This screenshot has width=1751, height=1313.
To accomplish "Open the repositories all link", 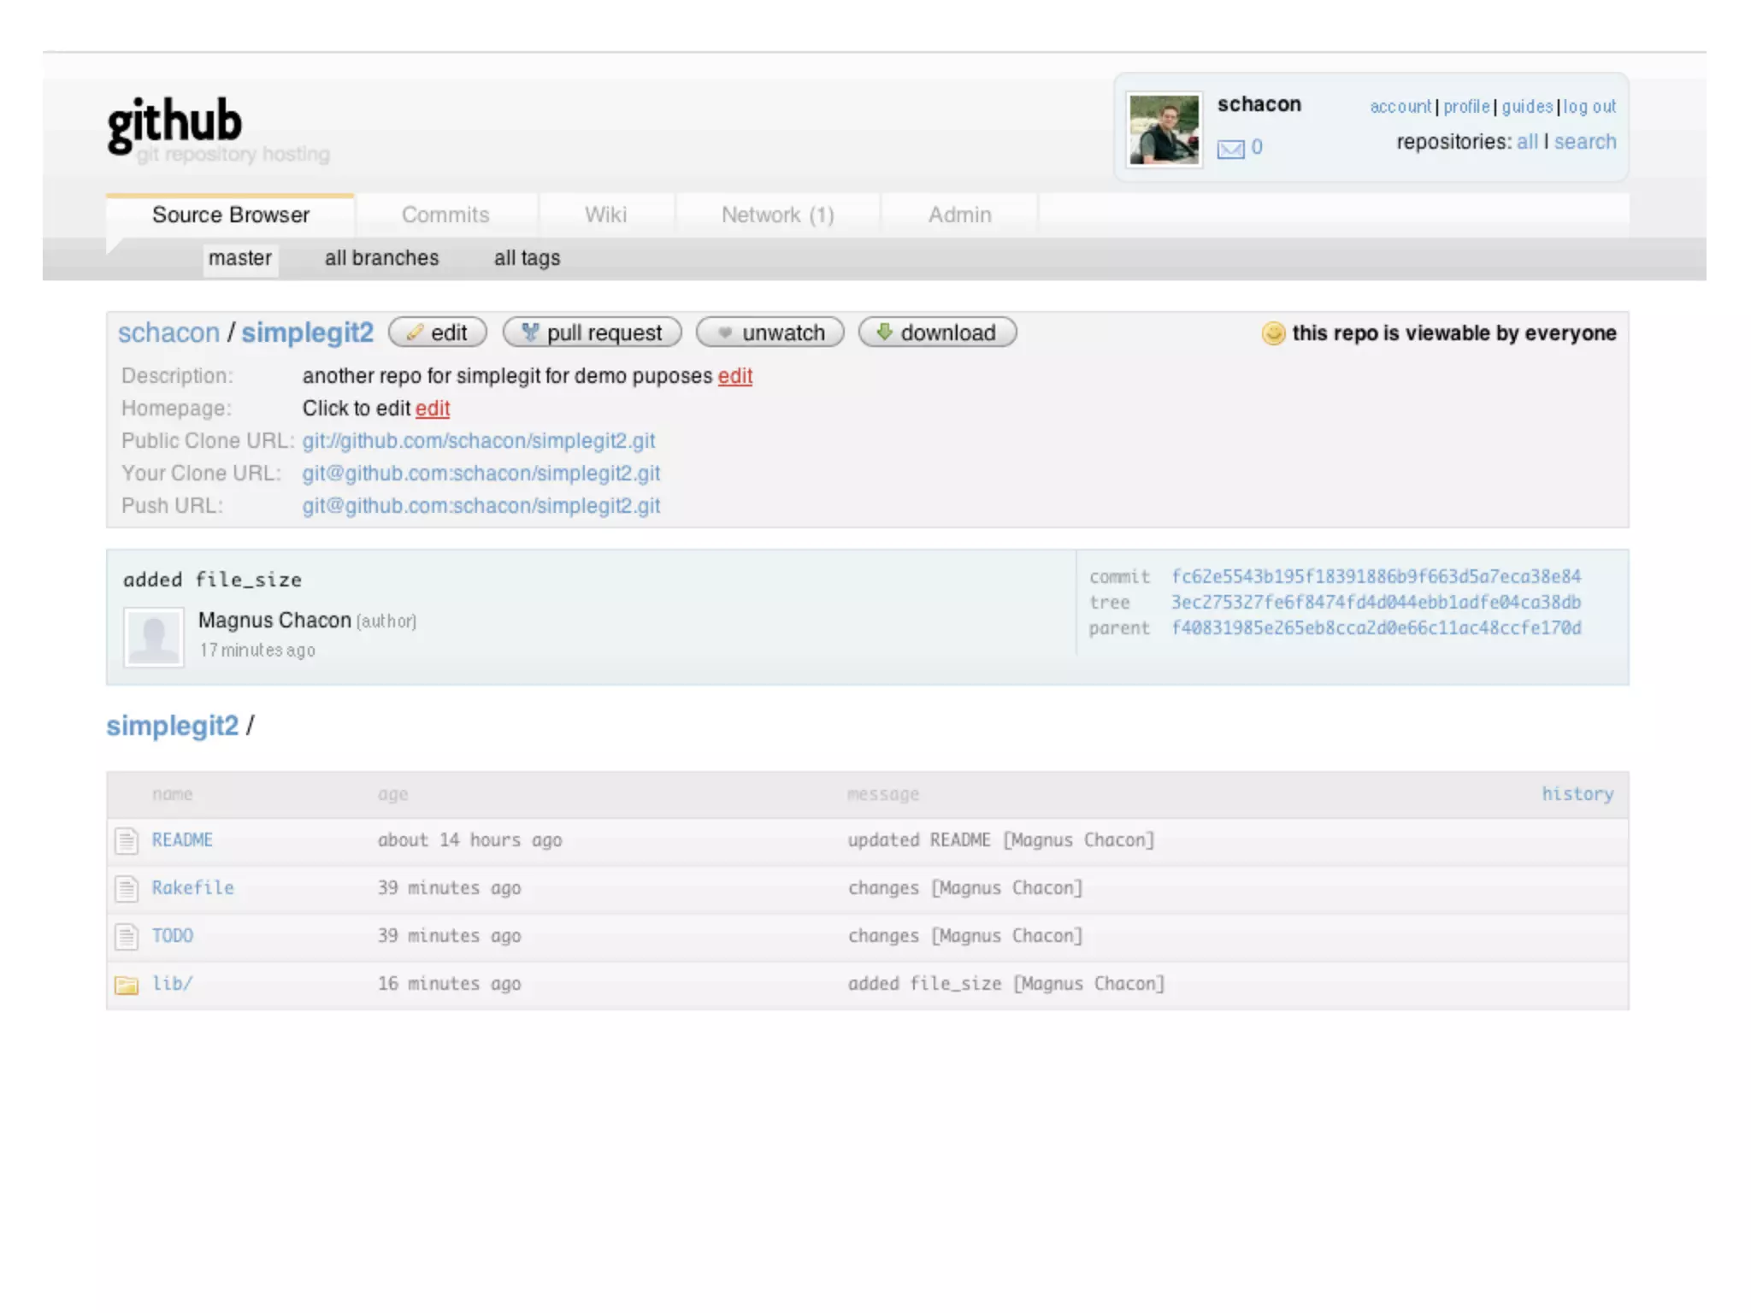I will coord(1527,142).
